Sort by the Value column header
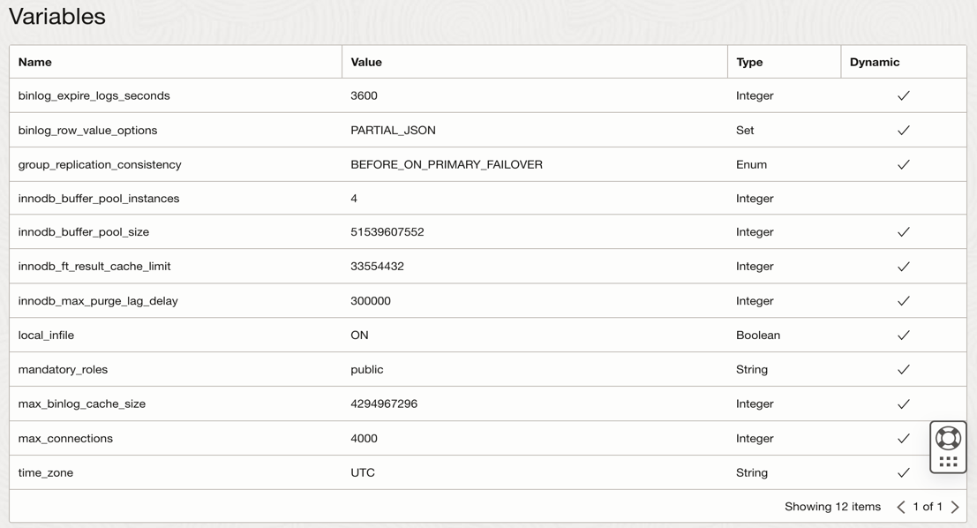977x528 pixels. point(366,62)
